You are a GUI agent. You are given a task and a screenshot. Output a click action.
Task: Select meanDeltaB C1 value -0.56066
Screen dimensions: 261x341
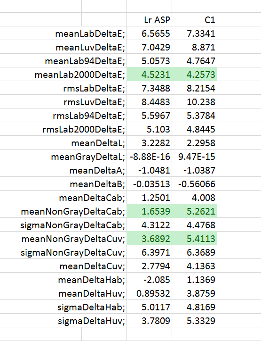[x=194, y=184]
